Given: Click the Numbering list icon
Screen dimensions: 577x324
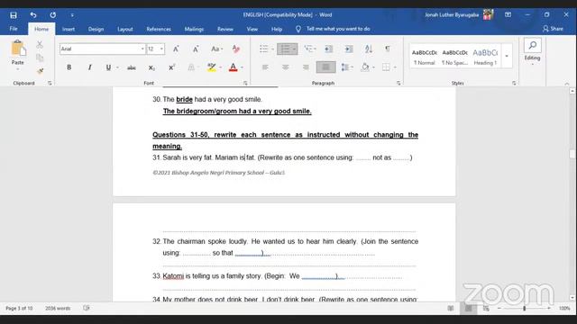Looking at the screenshot, I should click(285, 49).
